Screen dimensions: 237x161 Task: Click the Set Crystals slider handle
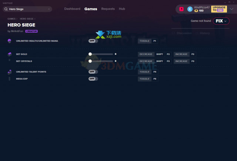click(x=90, y=61)
